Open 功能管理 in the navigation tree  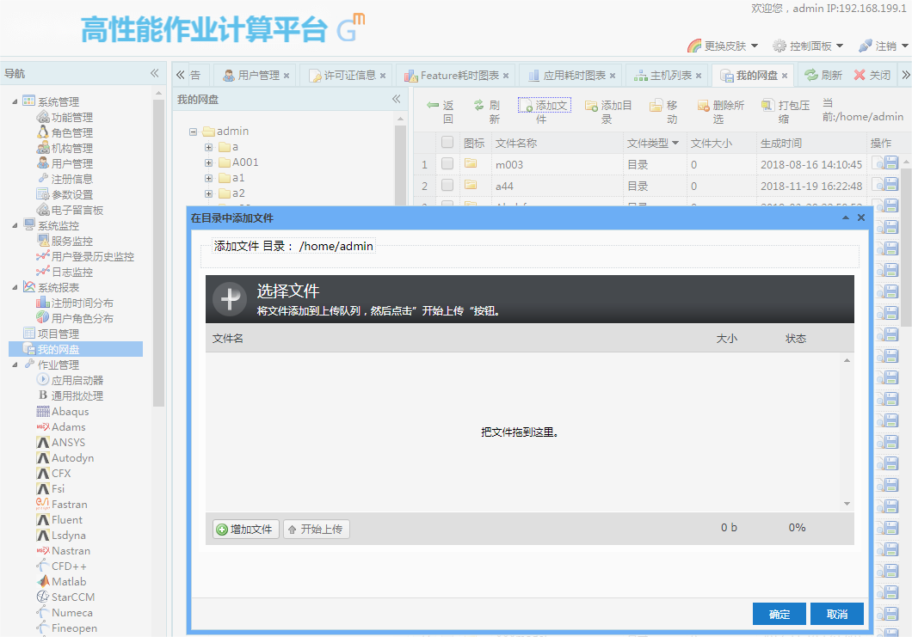pos(71,118)
